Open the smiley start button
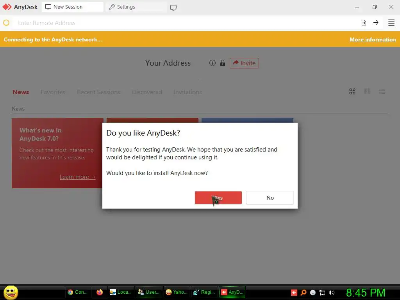This screenshot has height=300, width=400. tap(11, 292)
